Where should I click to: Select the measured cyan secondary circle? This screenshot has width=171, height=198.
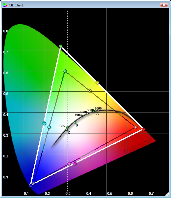click(x=44, y=123)
